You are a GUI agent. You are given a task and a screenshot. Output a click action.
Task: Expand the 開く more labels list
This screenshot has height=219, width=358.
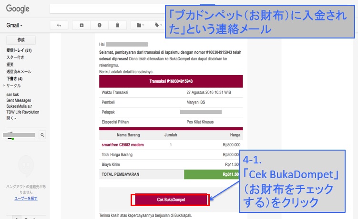(x=11, y=118)
